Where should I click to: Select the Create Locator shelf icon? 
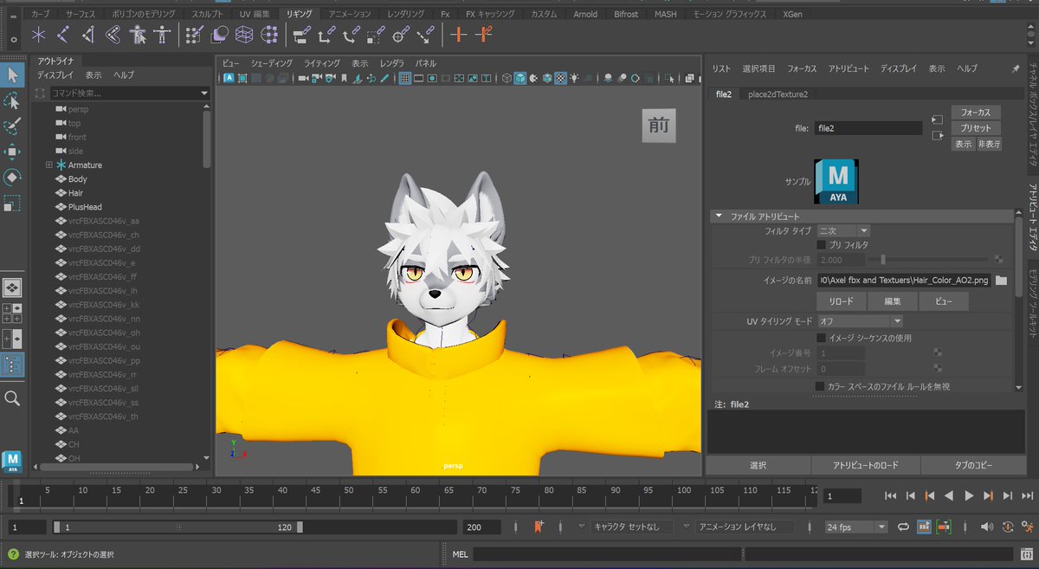pos(38,36)
